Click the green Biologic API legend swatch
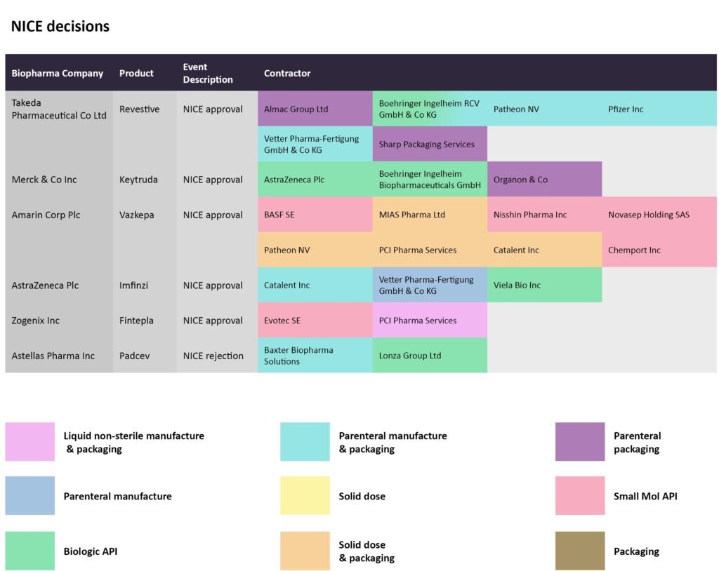This screenshot has width=719, height=571. [x=29, y=551]
